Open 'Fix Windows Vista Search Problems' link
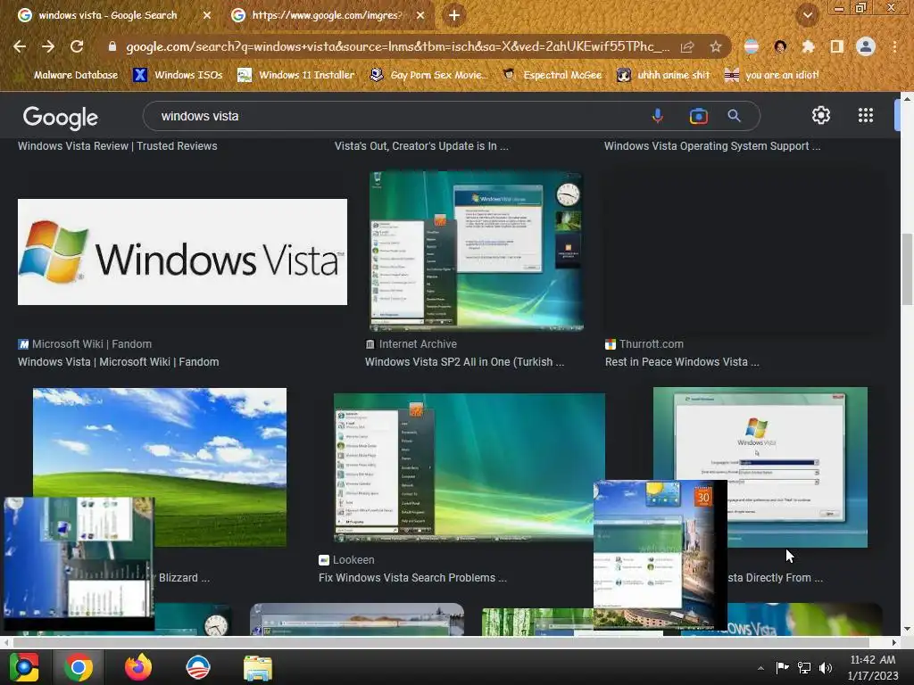 [x=412, y=578]
